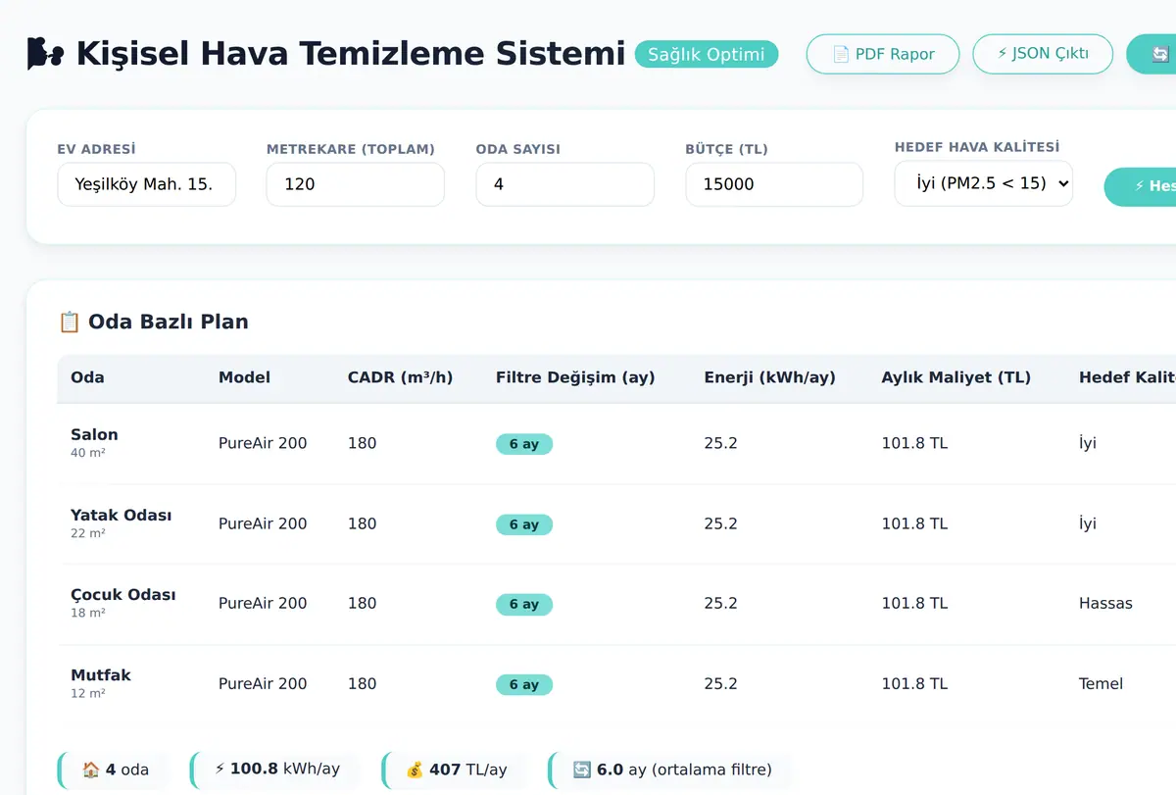Click the Sağlık Optimi badge
Screen dimensions: 1176x795
tap(707, 54)
